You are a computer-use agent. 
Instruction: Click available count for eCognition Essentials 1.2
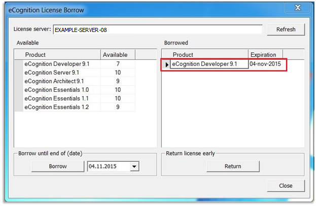[x=118, y=107]
